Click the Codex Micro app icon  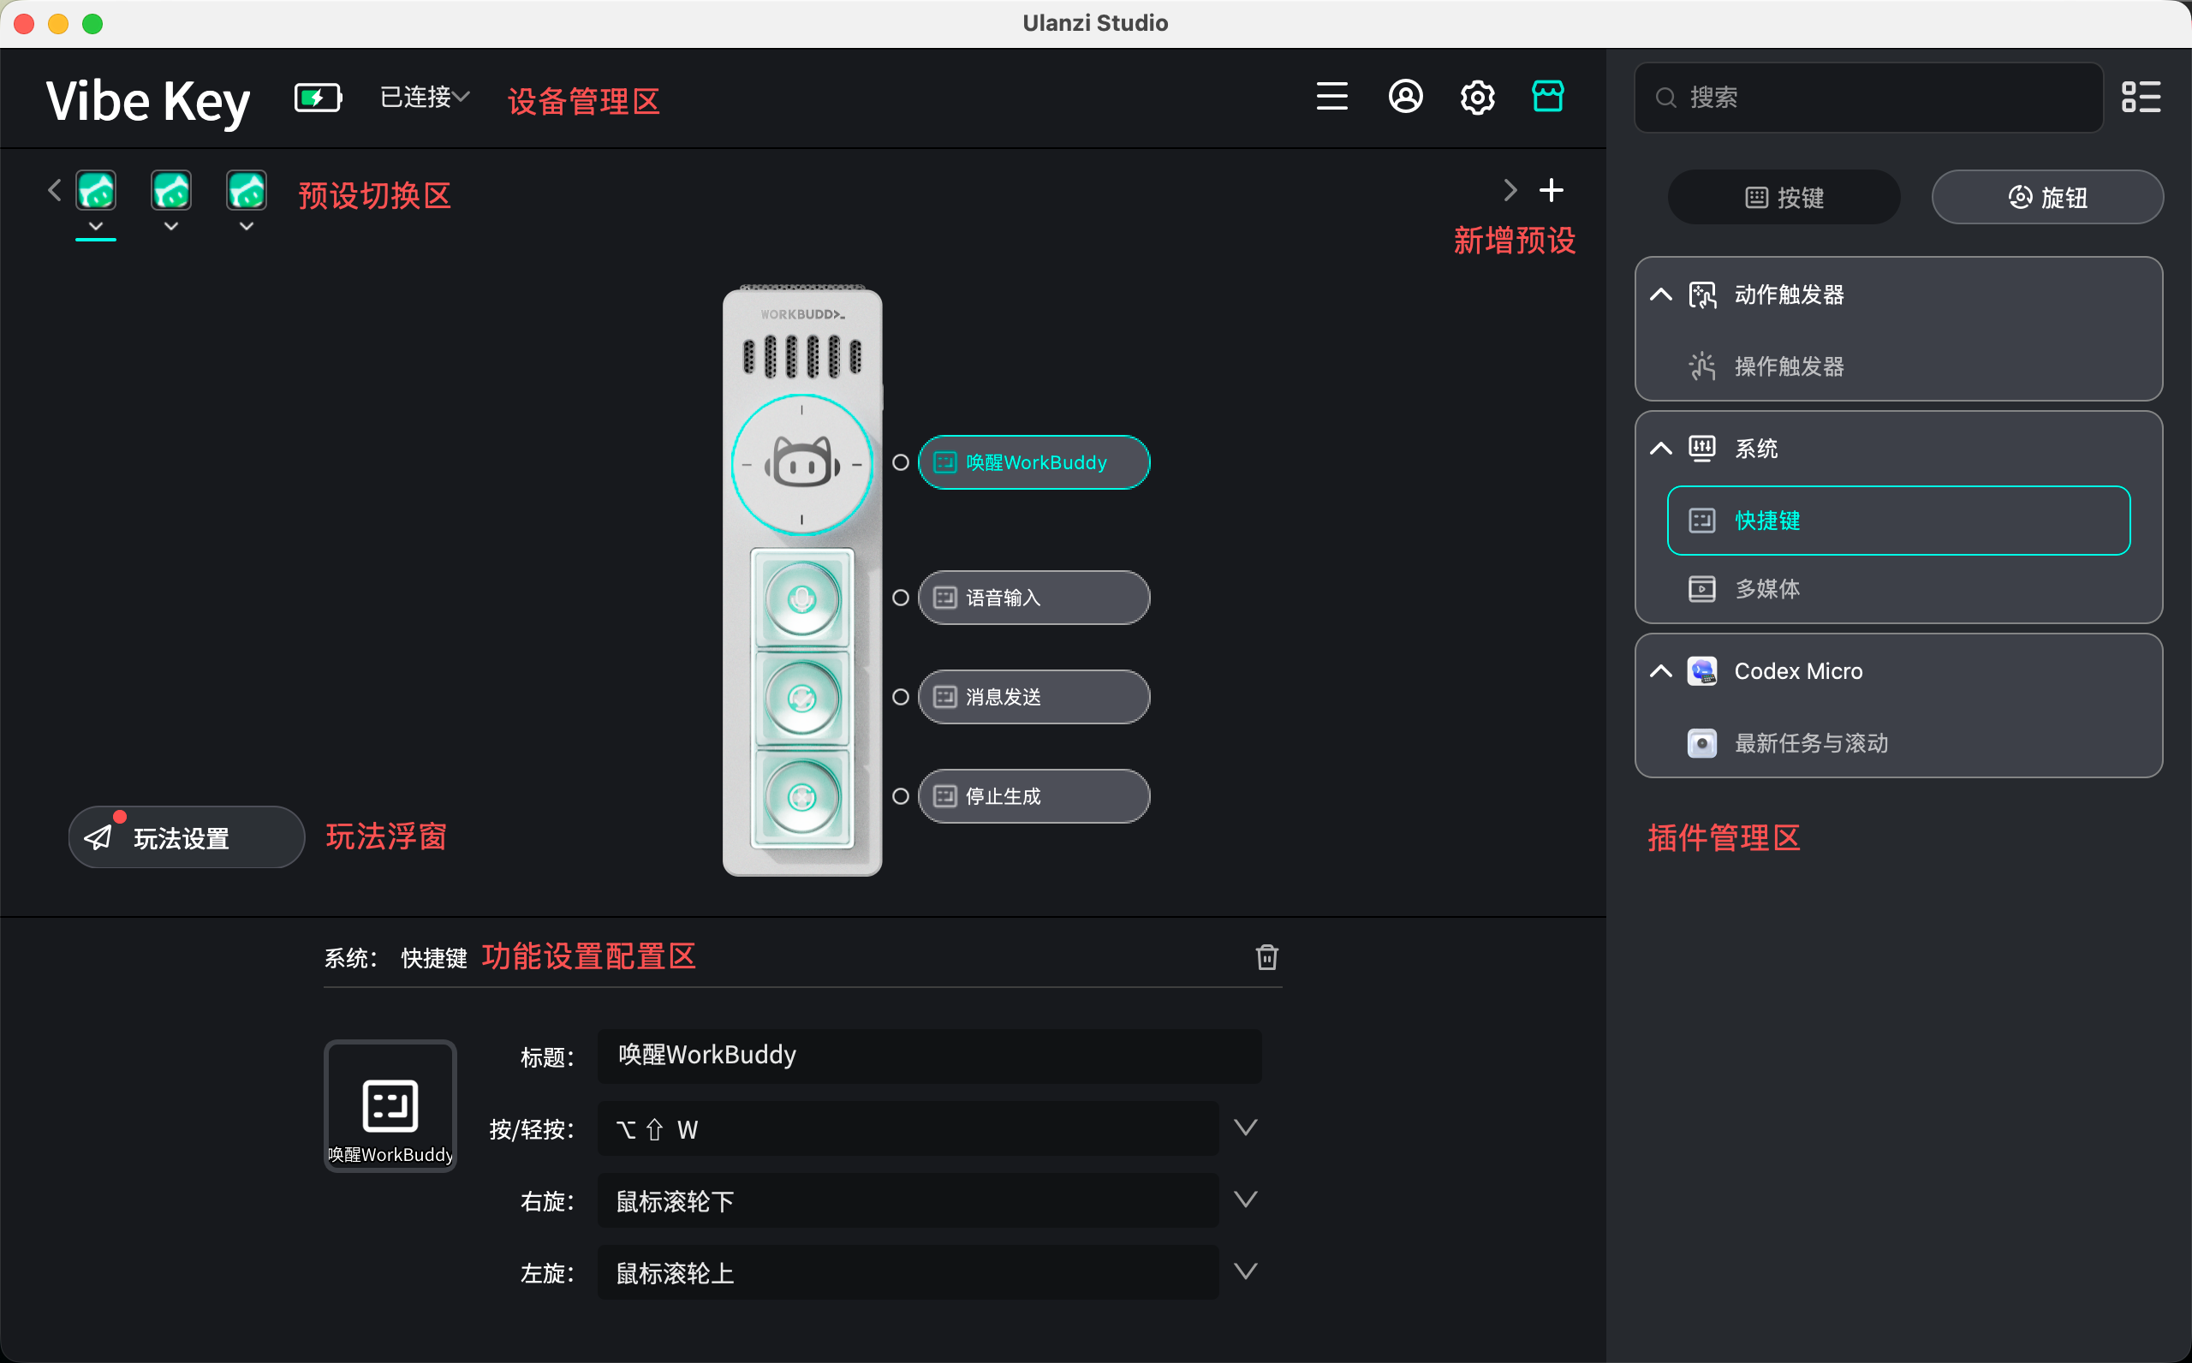[x=1702, y=671]
